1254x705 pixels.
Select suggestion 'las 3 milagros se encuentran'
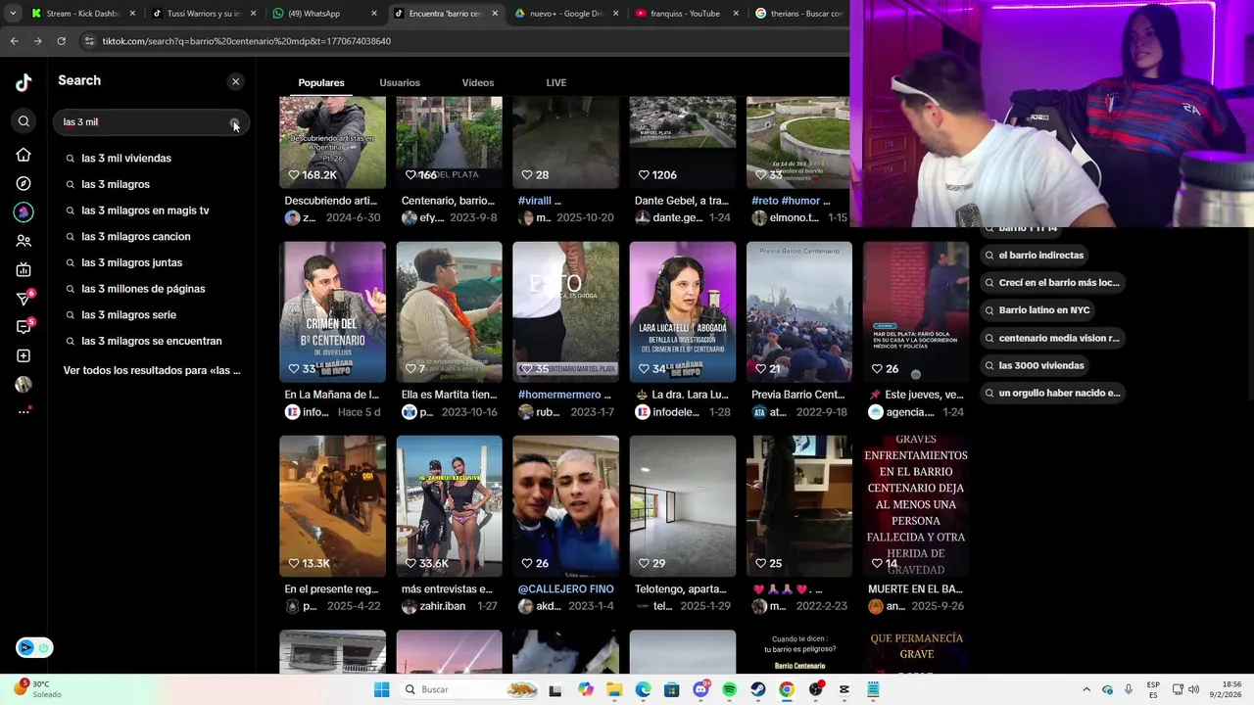[152, 341]
